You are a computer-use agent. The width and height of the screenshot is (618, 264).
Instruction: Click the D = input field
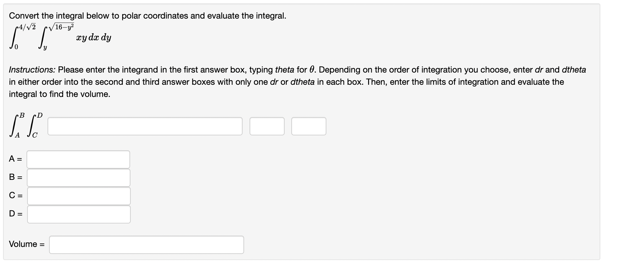pyautogui.click(x=79, y=214)
